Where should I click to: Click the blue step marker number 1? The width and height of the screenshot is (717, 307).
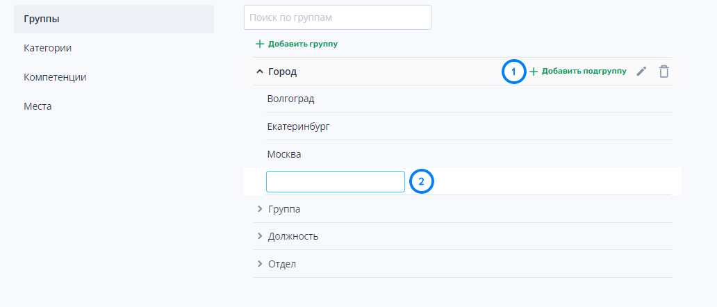[513, 72]
